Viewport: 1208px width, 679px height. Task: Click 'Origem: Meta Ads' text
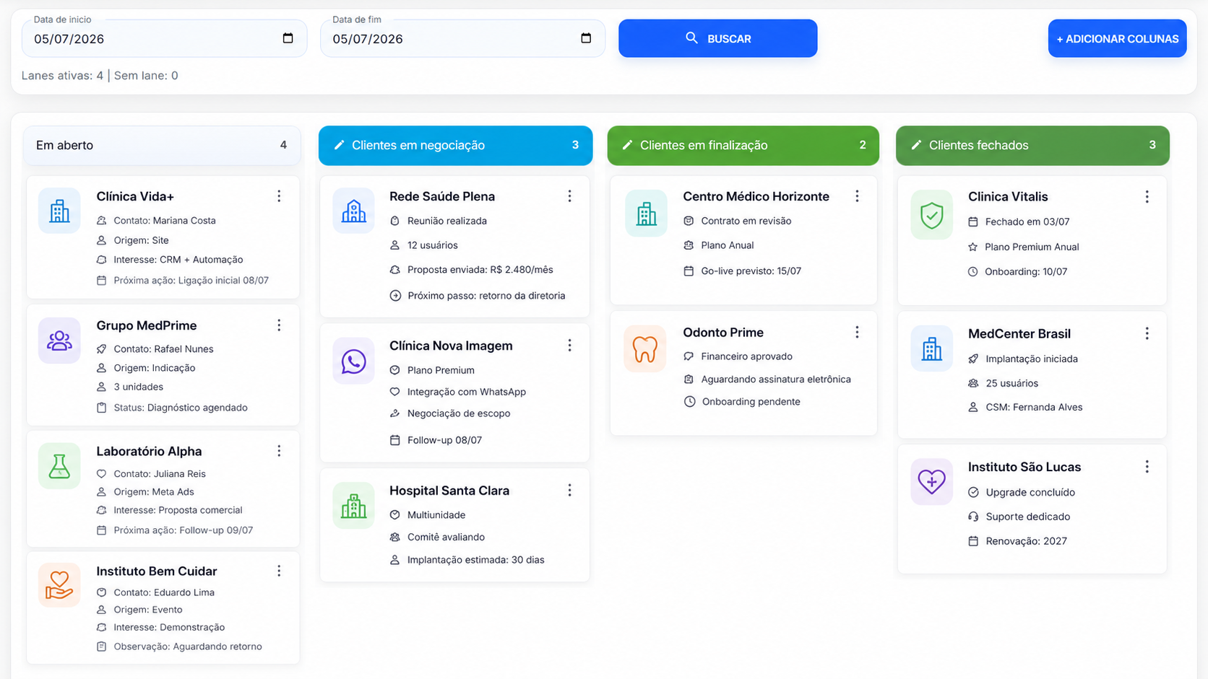click(154, 492)
